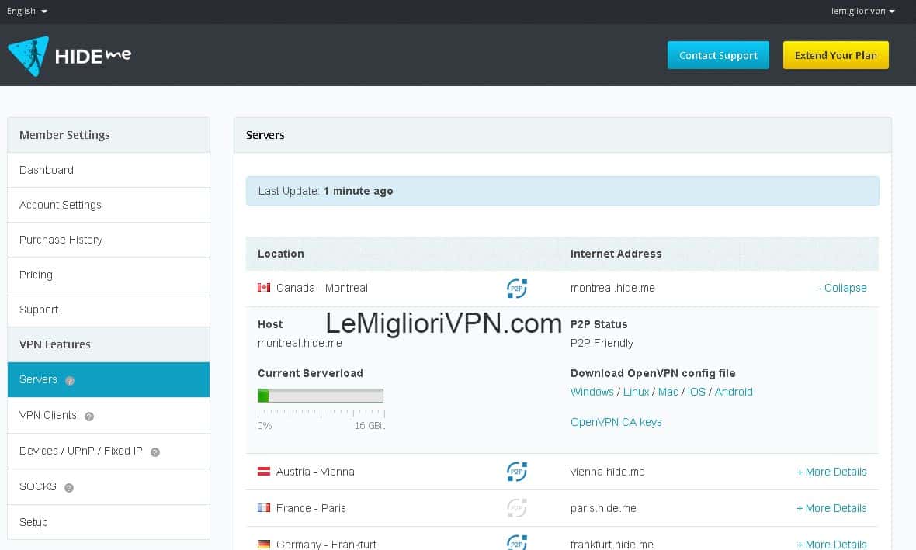The width and height of the screenshot is (916, 550).
Task: Open Support in the sidebar
Action: 109,310
